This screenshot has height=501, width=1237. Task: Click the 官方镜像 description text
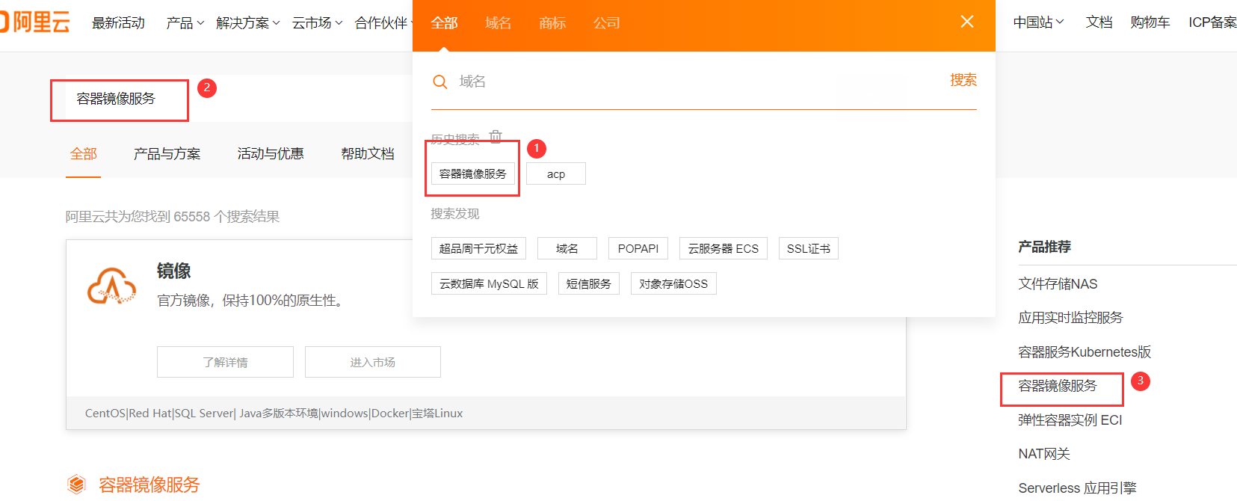250,301
